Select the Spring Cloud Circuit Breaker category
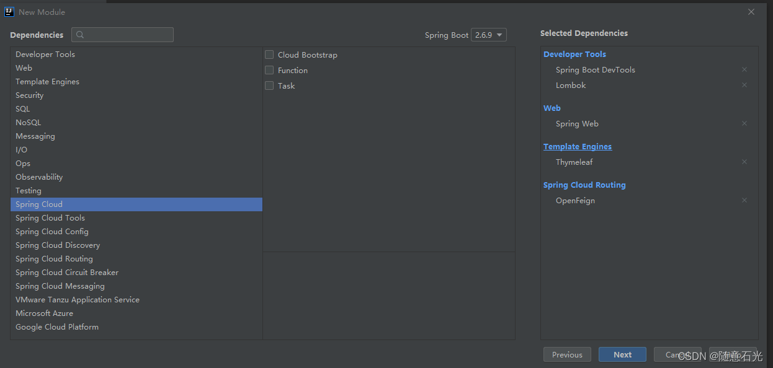 tap(136, 273)
